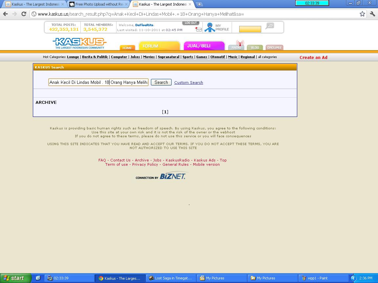Viewport: 378px width, 283px height.
Task: Open the Berita & Politik category
Action: pyautogui.click(x=95, y=57)
